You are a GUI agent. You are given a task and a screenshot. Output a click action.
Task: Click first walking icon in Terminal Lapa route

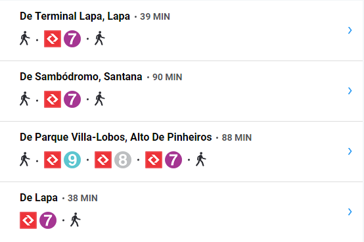click(25, 38)
